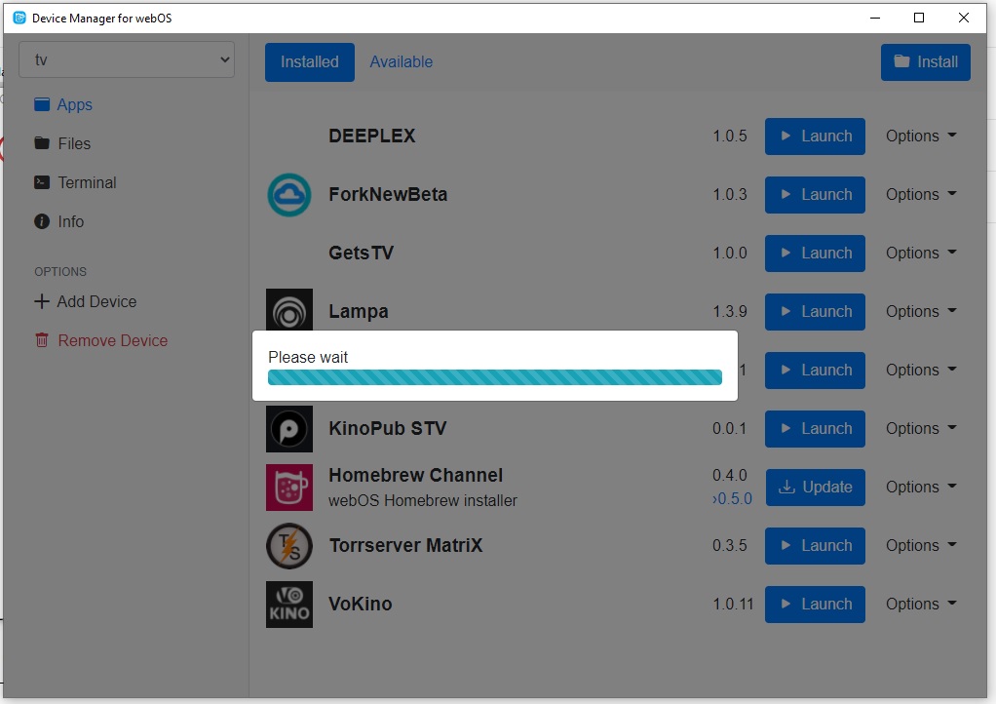Expand the tv device selector dropdown
Screen dimensions: 996x704
click(127, 60)
